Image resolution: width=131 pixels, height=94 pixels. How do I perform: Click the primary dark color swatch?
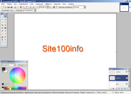coord(4,69)
